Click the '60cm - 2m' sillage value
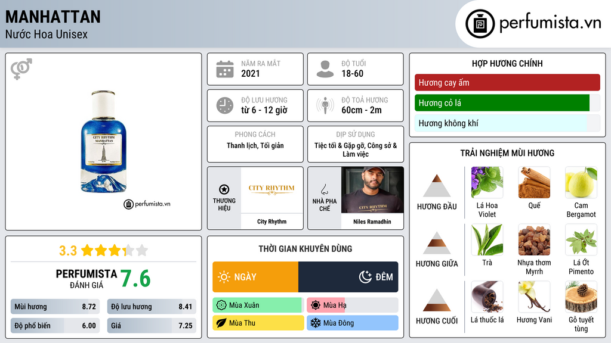The image size is (611, 343). (x=362, y=110)
